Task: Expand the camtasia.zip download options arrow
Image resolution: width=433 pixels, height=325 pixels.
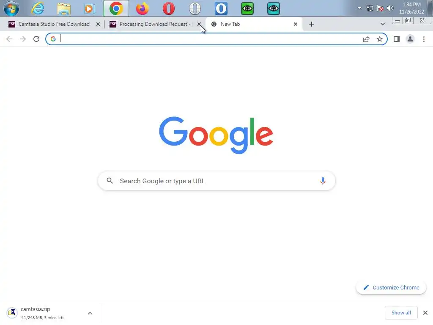Action: tap(90, 313)
